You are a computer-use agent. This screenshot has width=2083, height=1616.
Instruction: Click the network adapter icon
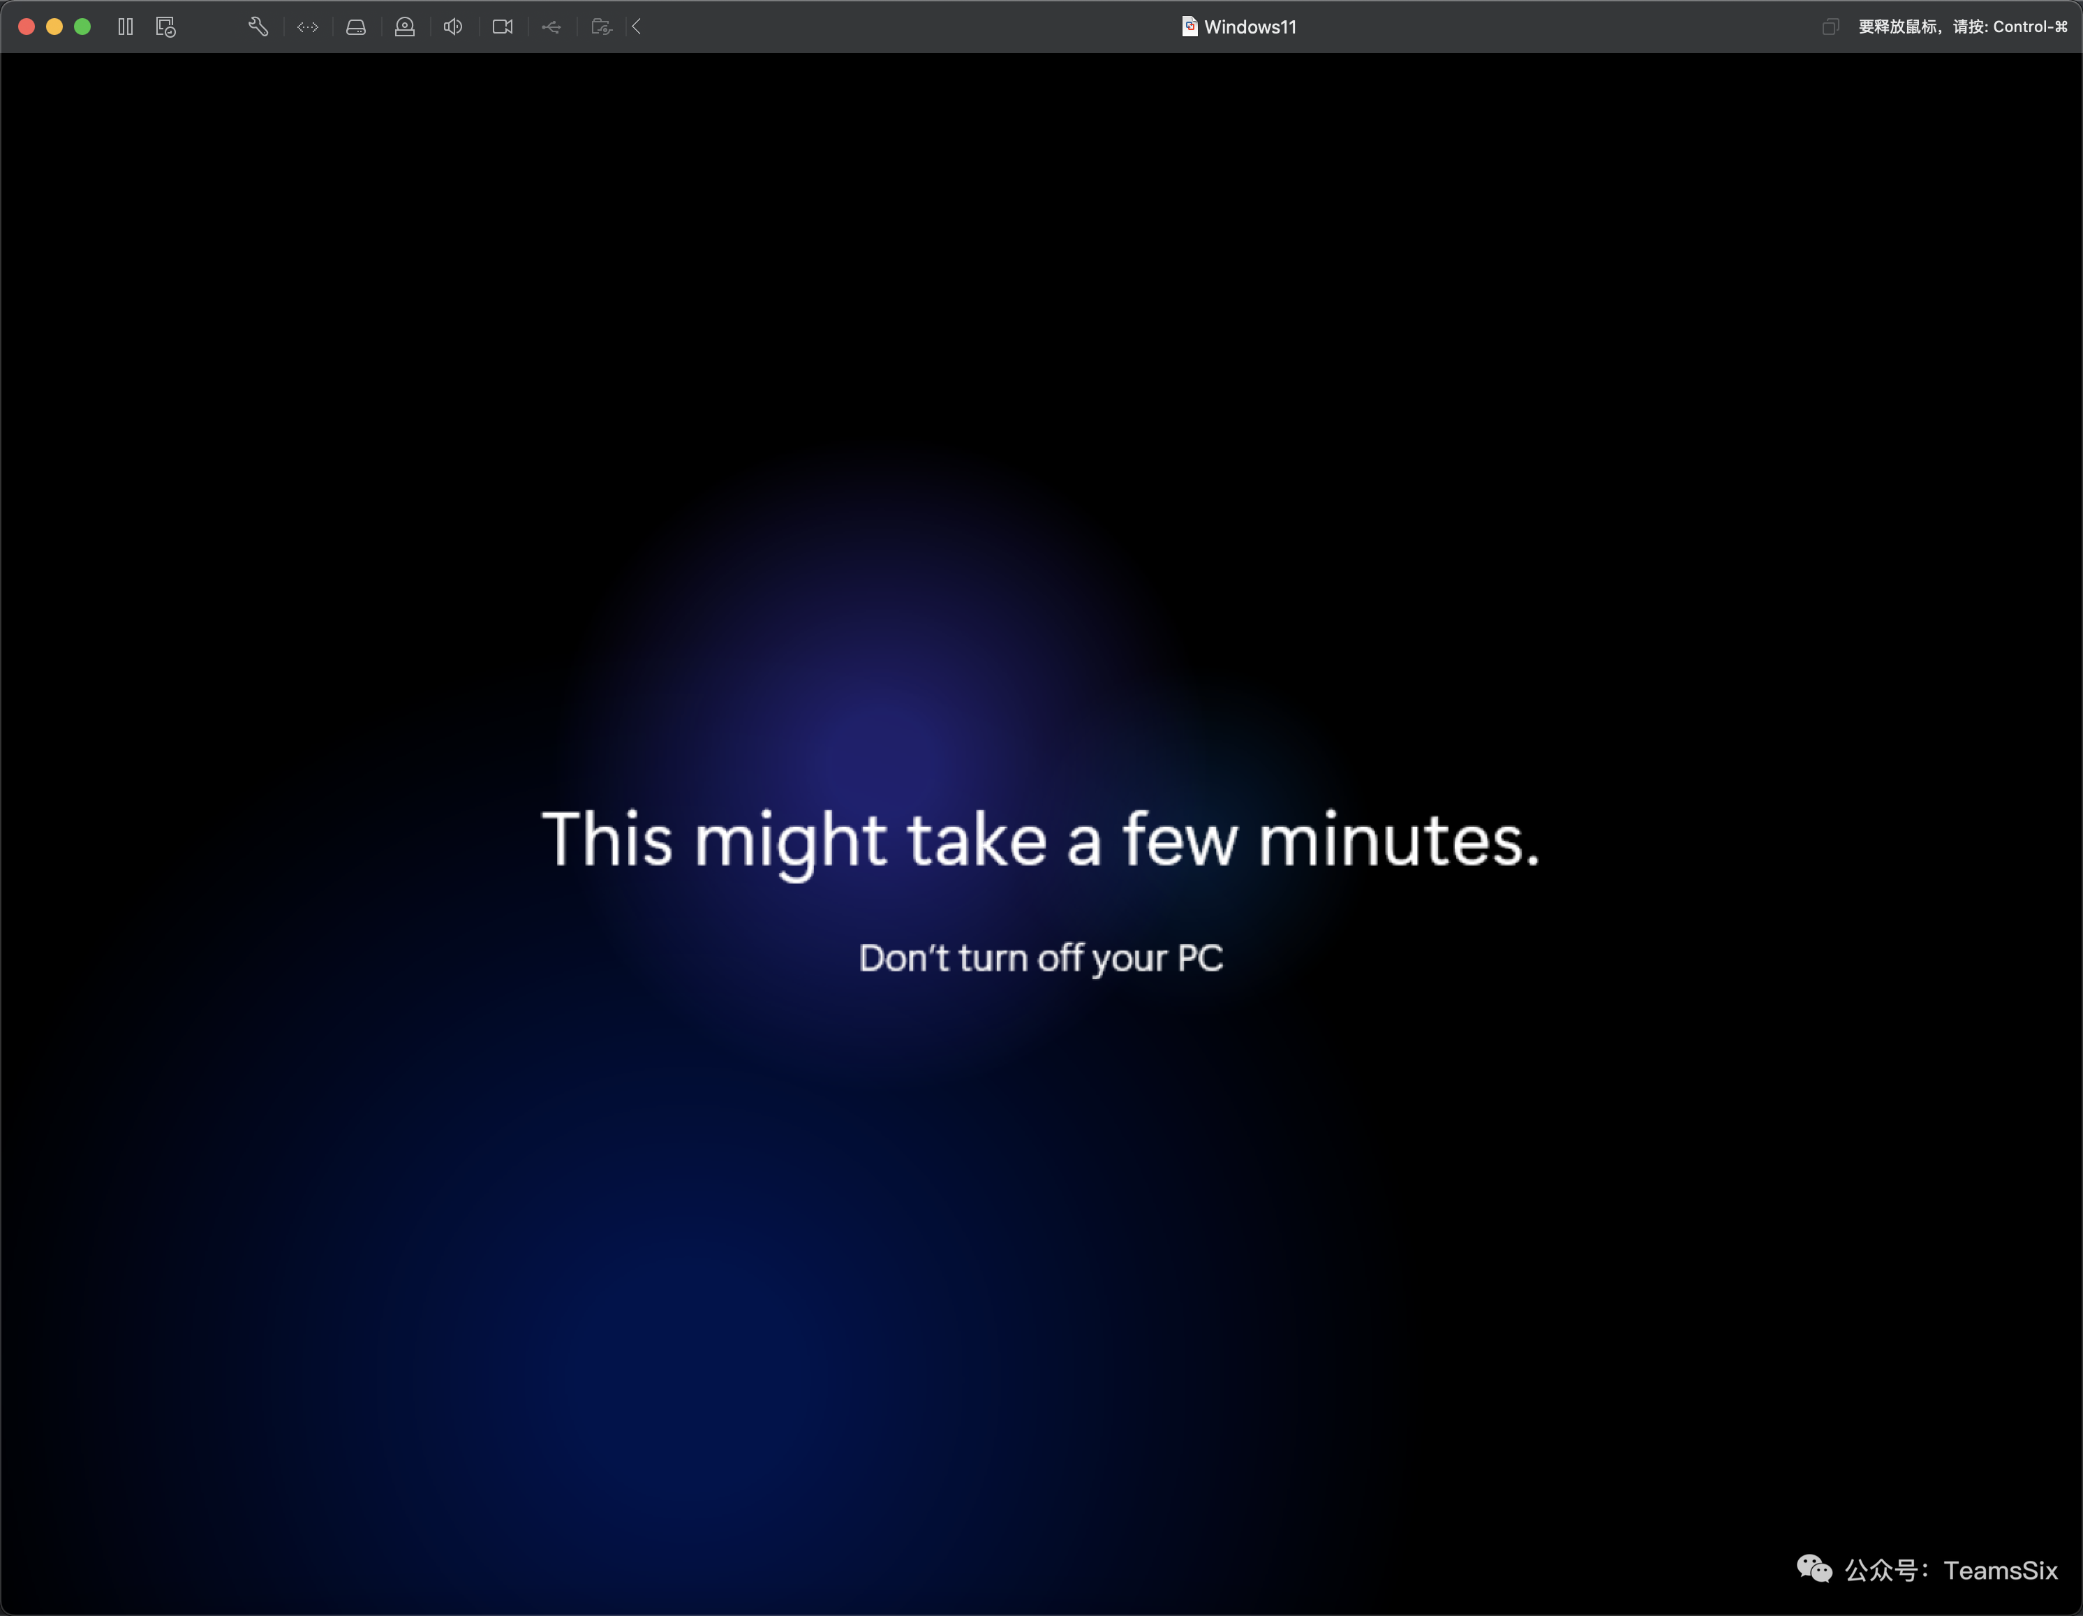pos(307,27)
